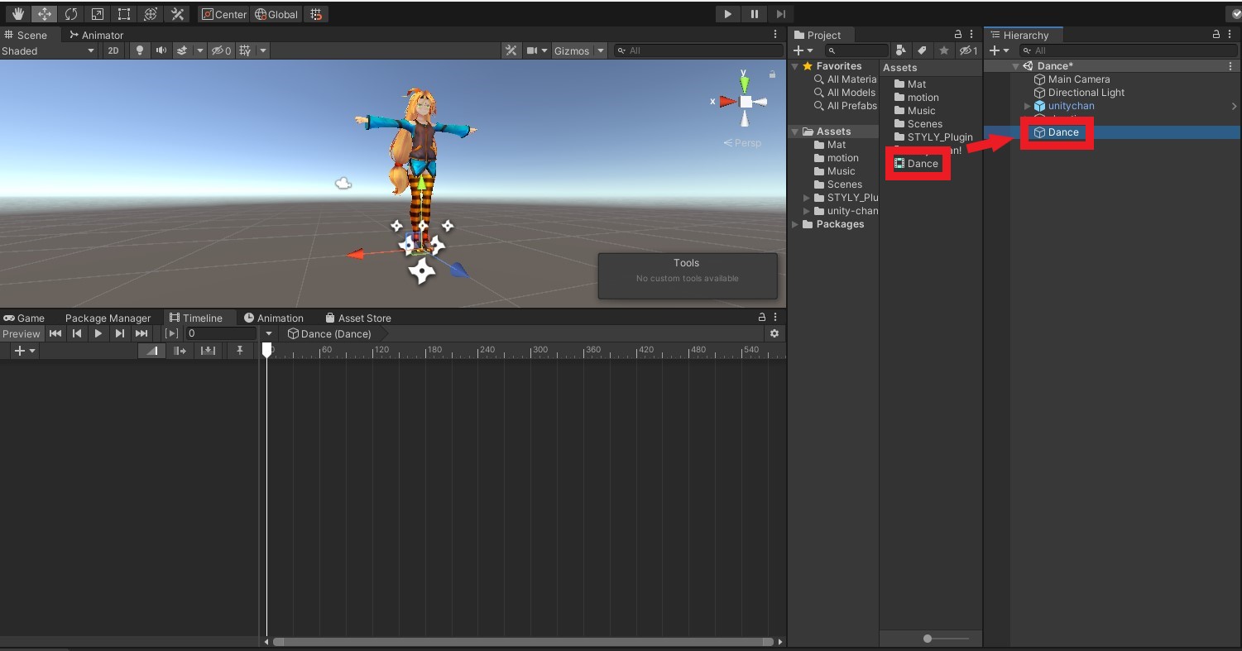
Task: Select the Rotate tool
Action: (x=71, y=14)
